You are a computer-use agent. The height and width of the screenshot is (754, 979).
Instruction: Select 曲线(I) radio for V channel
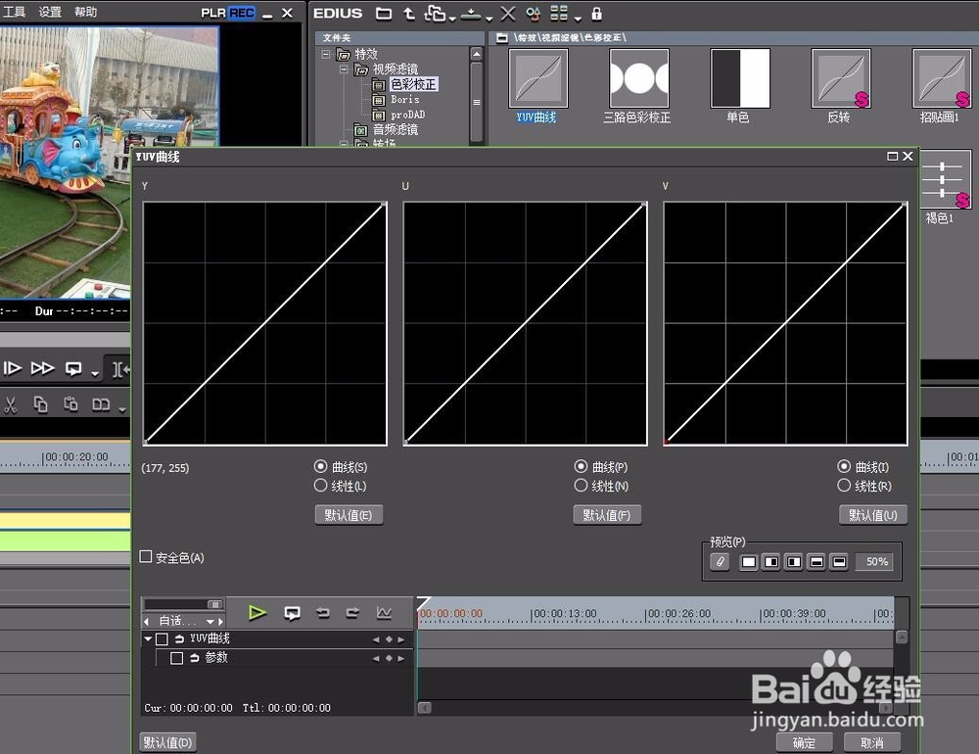(x=844, y=466)
